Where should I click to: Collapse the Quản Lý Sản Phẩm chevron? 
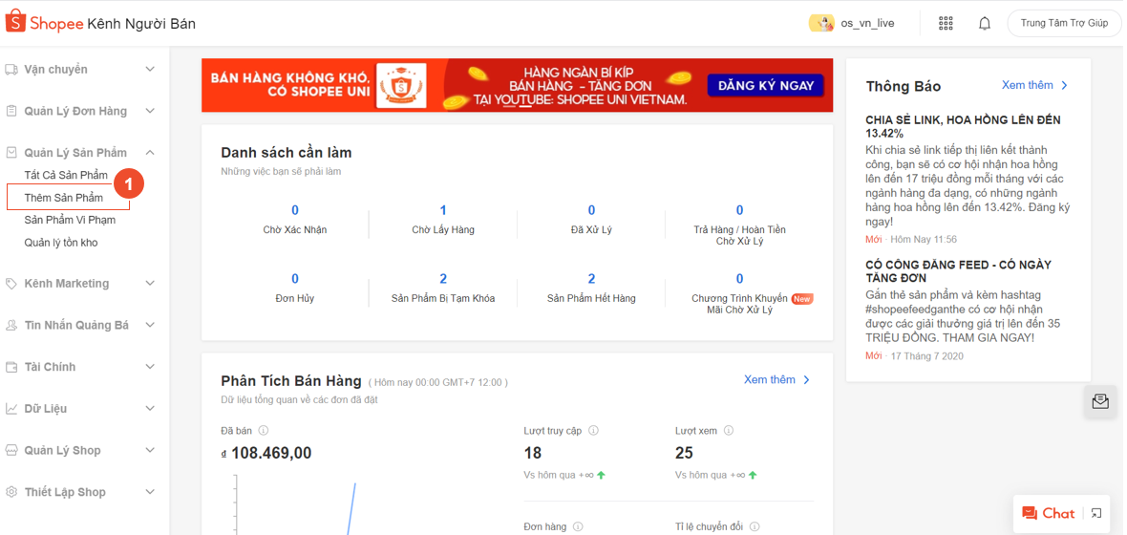(150, 153)
